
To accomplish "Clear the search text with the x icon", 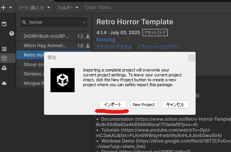I will coord(84,22).
